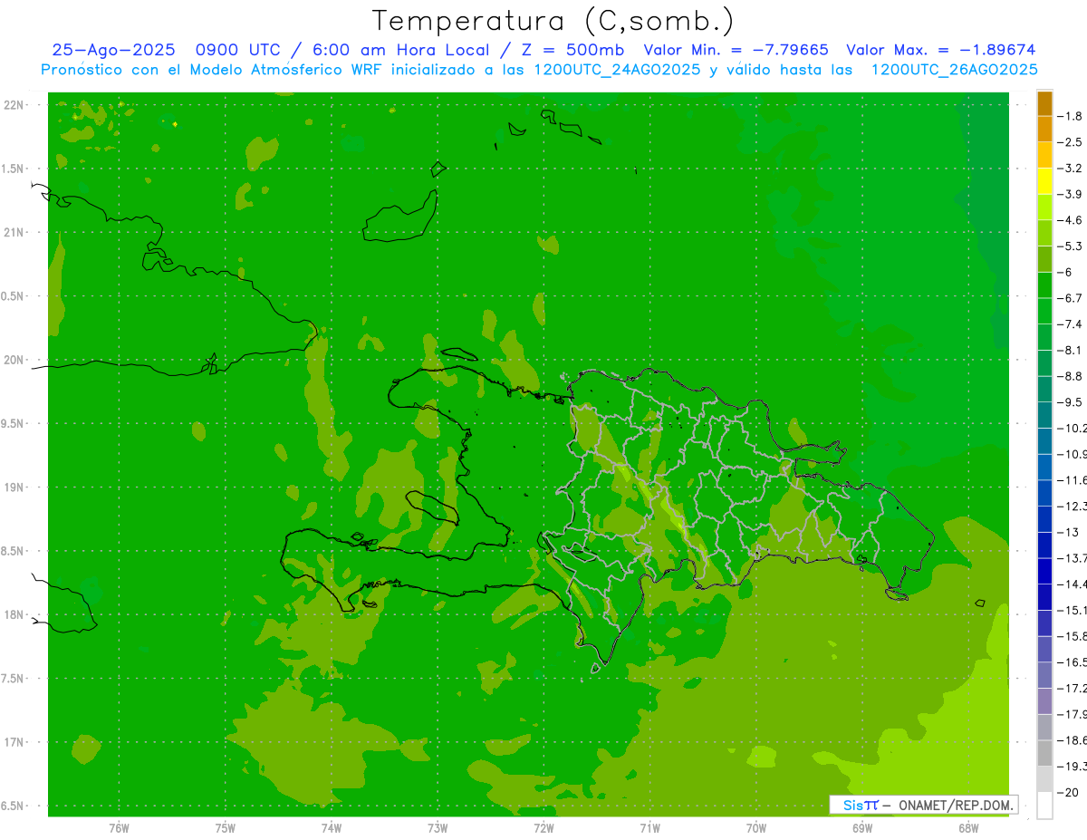Click the "-6.7" colorbar label
The image size is (1087, 840).
click(1071, 298)
